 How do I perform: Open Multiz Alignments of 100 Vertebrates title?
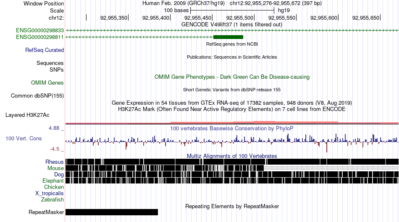click(232, 156)
